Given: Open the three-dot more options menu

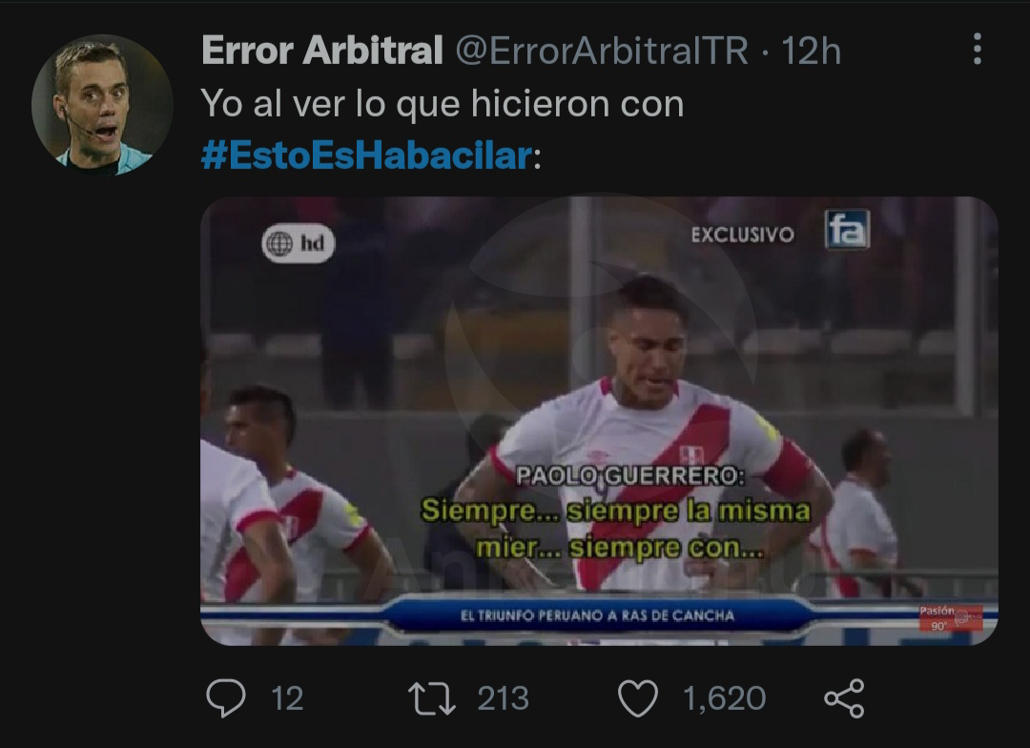Looking at the screenshot, I should [978, 50].
